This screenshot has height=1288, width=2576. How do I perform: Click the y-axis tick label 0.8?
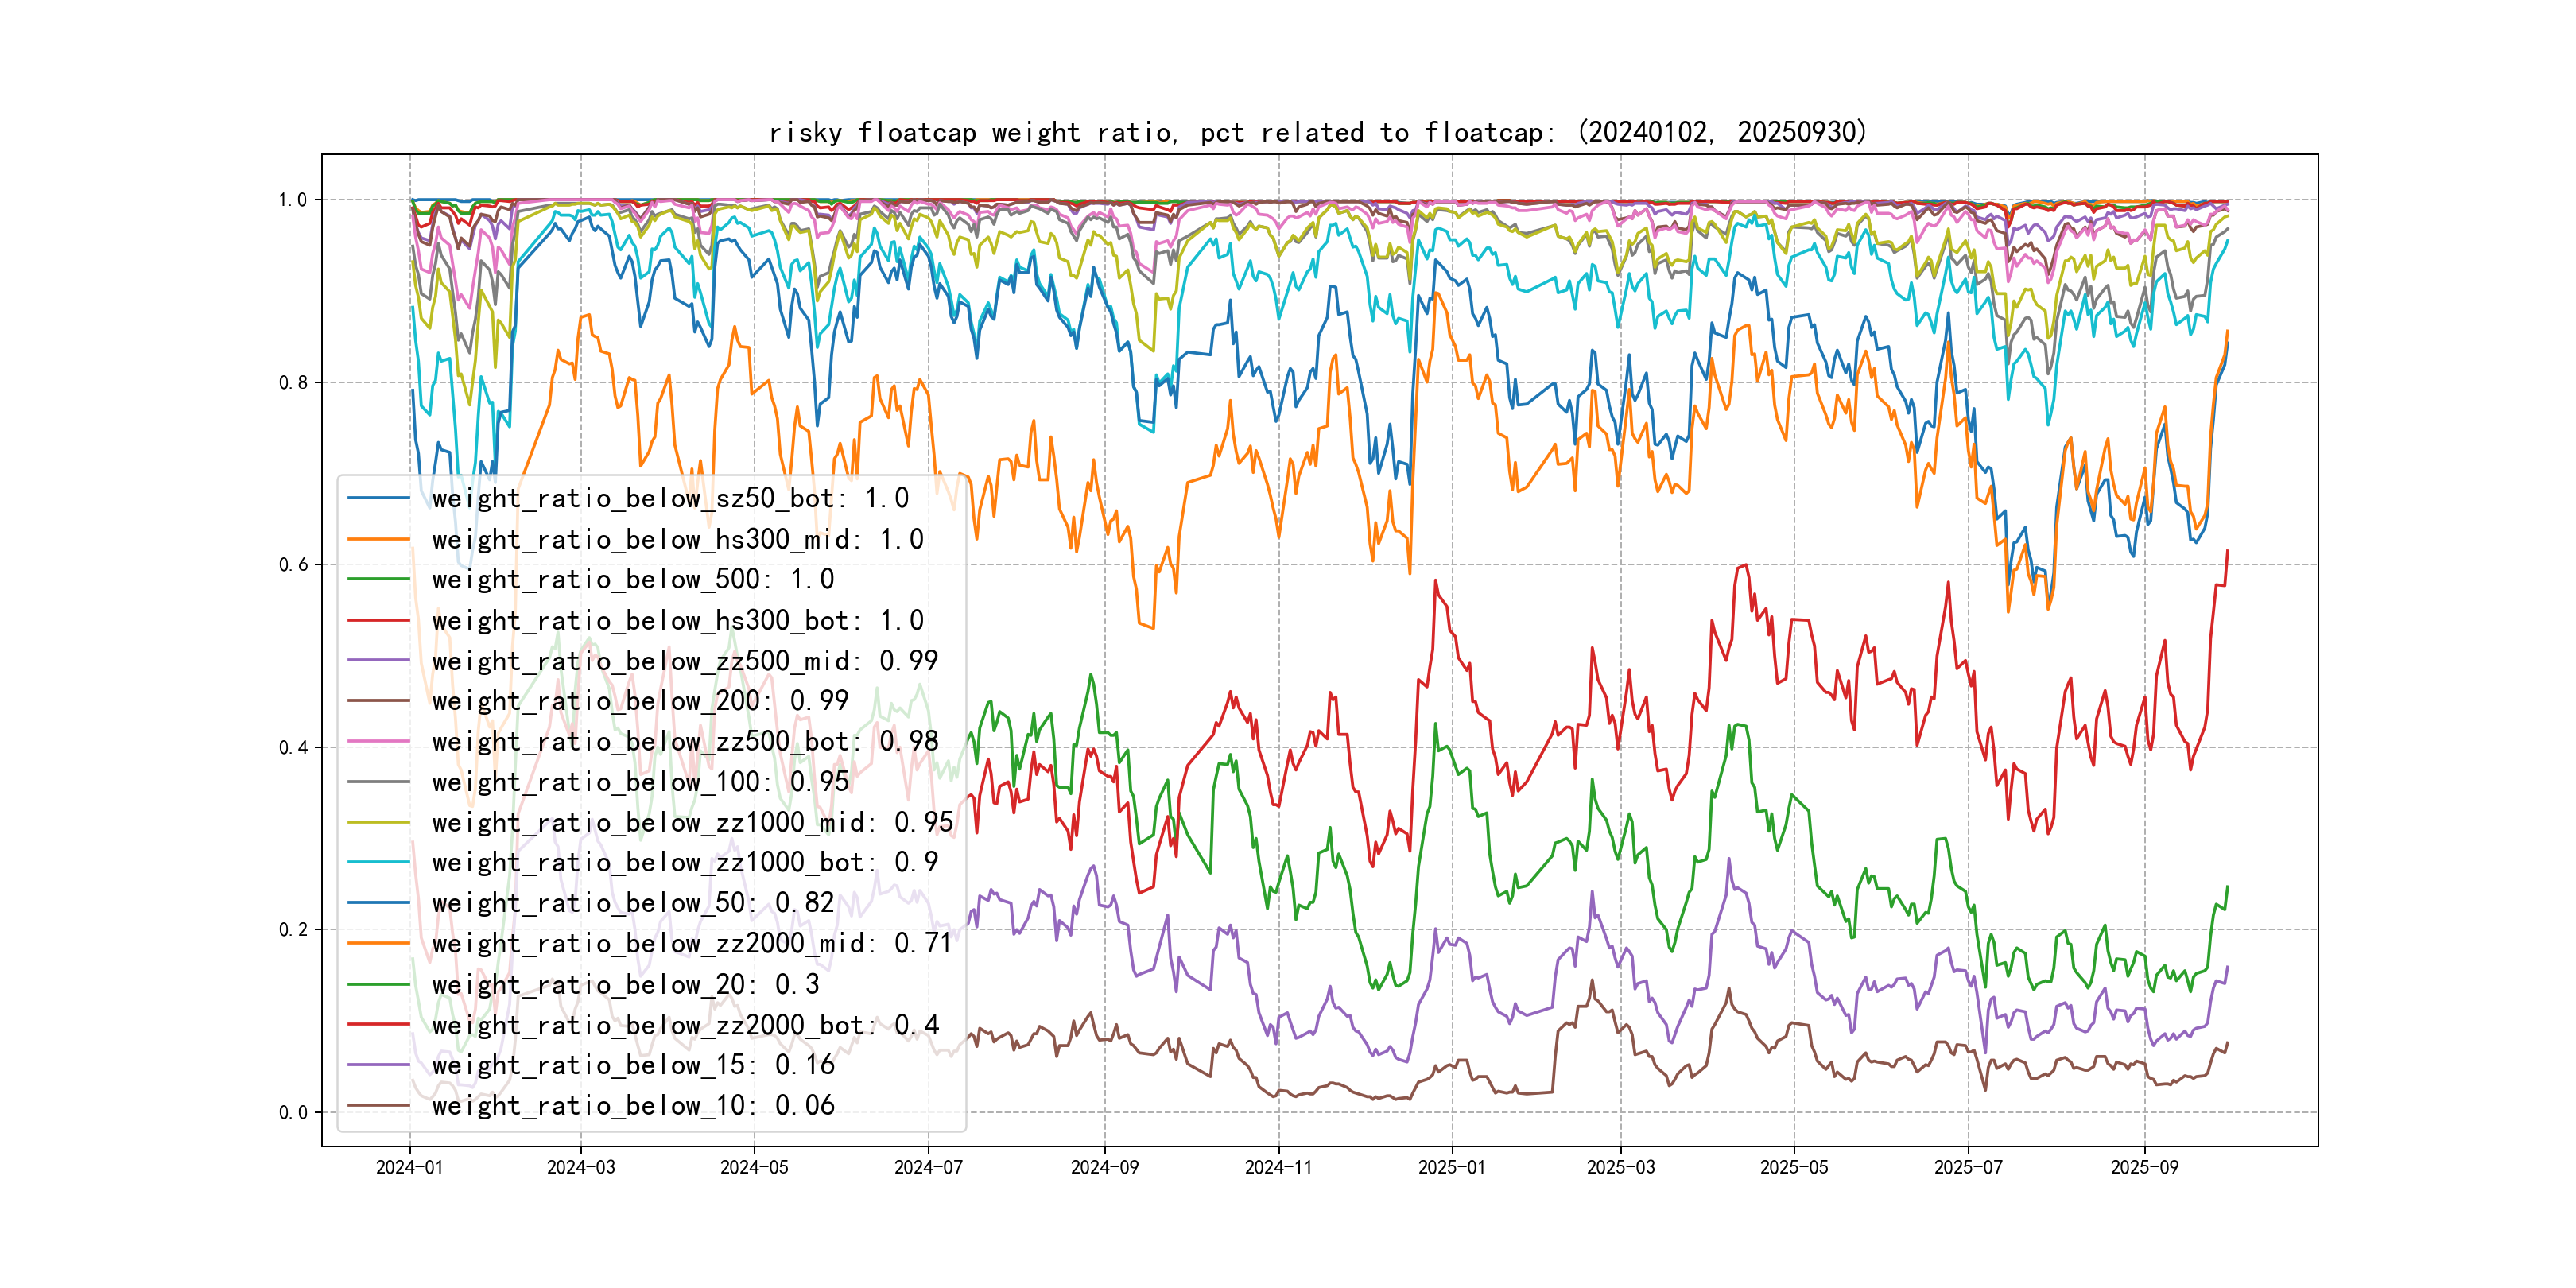coord(293,383)
